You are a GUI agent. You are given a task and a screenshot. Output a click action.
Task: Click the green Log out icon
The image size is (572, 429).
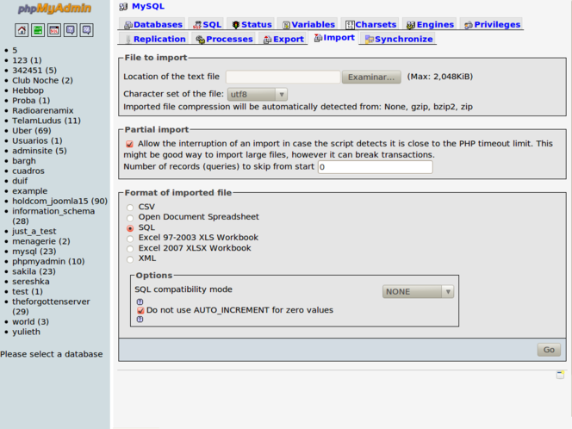pos(38,30)
